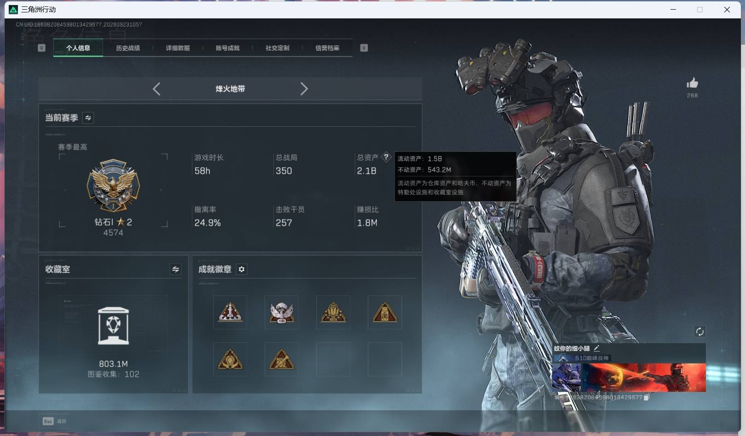
Task: Click the 赚损比 1.8M value
Action: 367,223
